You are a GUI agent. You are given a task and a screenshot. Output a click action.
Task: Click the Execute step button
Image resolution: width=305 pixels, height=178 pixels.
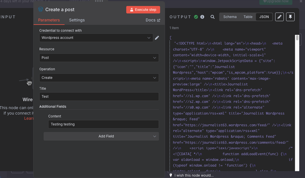click(x=143, y=10)
